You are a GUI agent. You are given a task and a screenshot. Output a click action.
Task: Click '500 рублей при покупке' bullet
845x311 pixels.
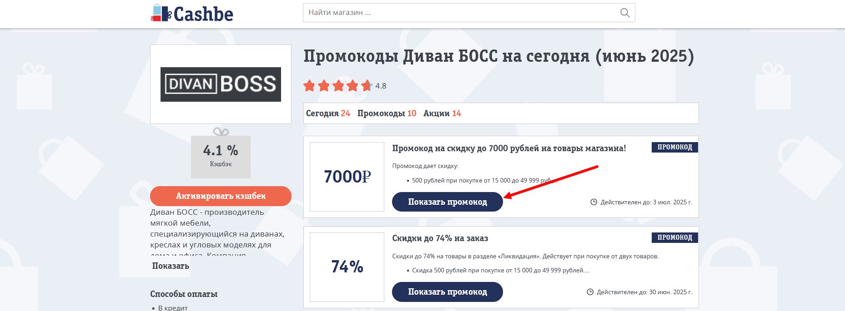coord(485,181)
